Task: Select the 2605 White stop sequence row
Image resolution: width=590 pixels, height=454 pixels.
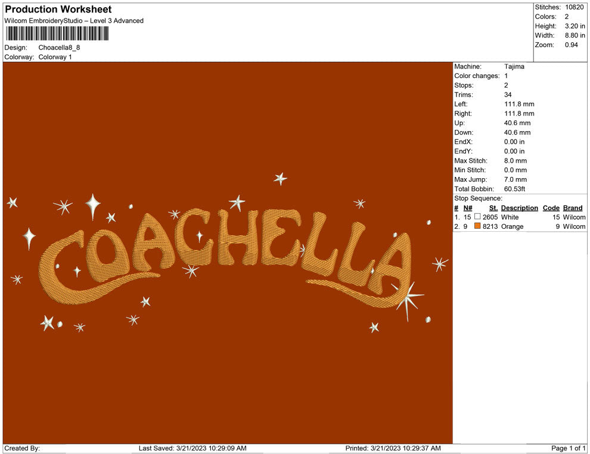Action: [518, 217]
